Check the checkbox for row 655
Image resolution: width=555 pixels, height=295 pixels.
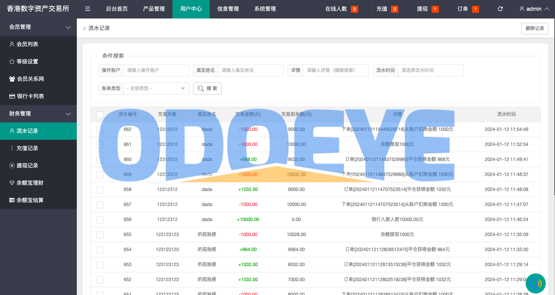tap(100, 235)
